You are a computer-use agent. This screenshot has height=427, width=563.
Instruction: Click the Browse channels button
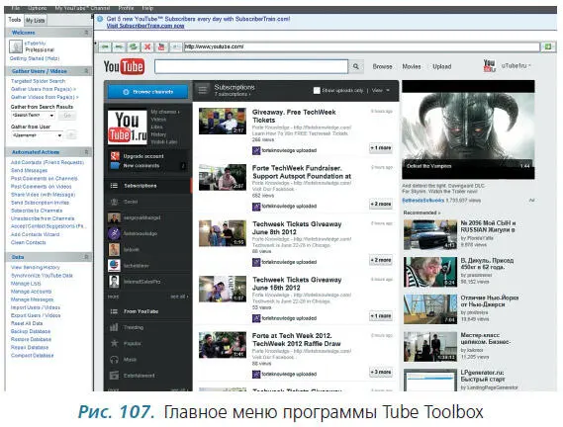click(148, 92)
